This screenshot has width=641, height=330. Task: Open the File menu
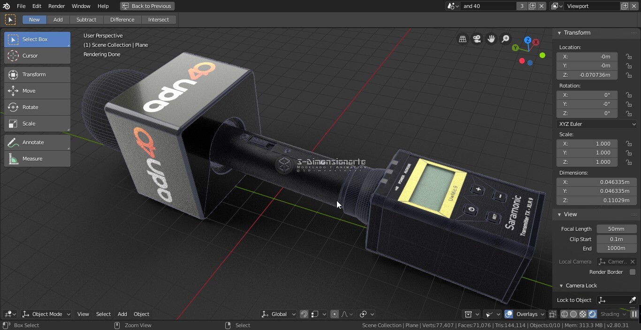coord(21,6)
